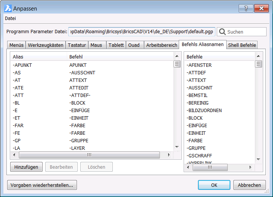
Task: Switch to the Menüs tab
Action: point(16,45)
